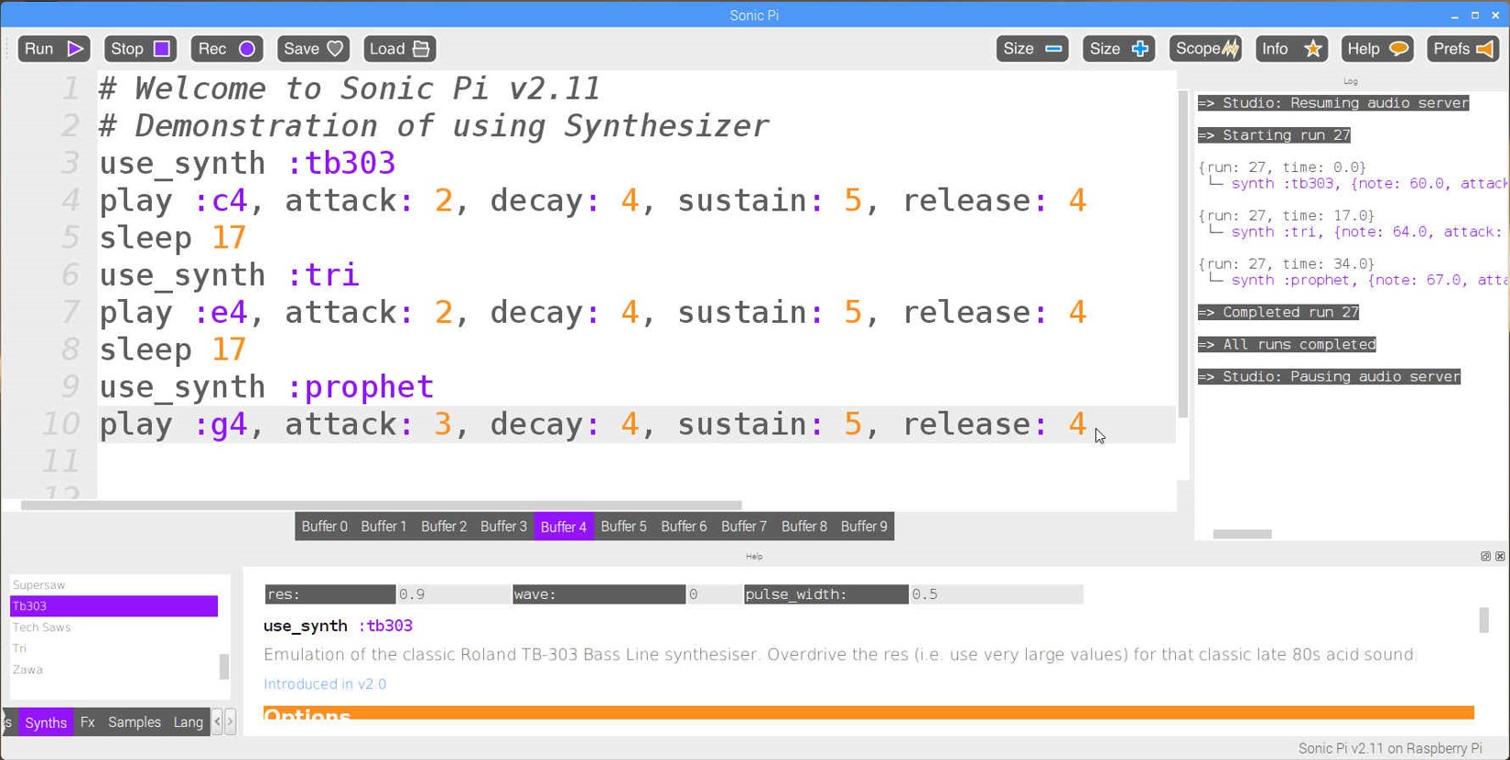
Task: Select Tb303 in synth list
Action: [113, 605]
